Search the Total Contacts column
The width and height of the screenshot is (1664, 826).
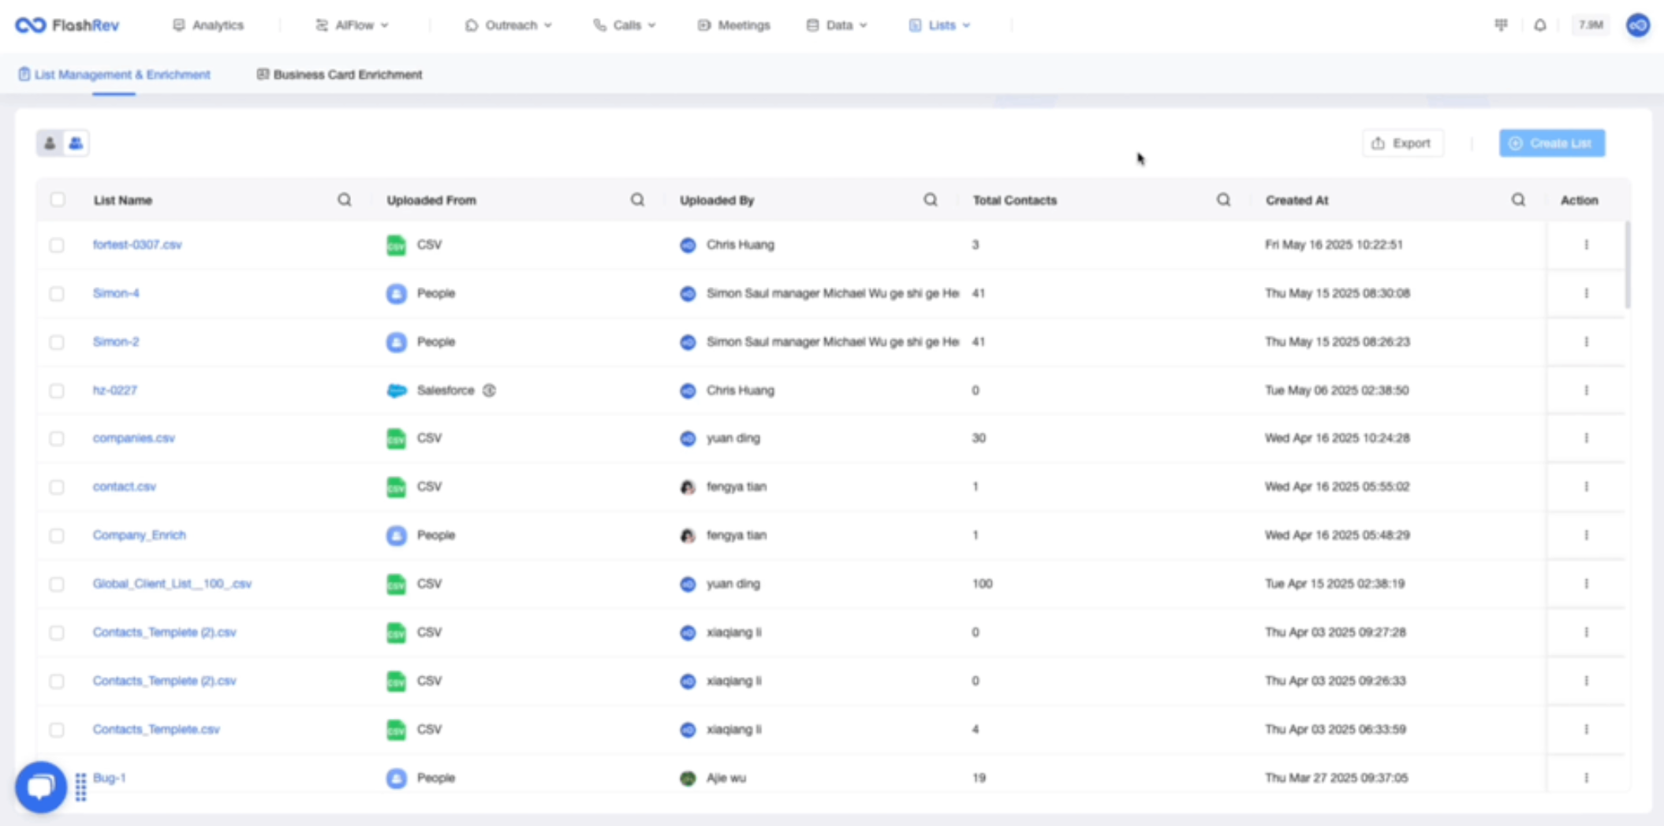(1223, 200)
